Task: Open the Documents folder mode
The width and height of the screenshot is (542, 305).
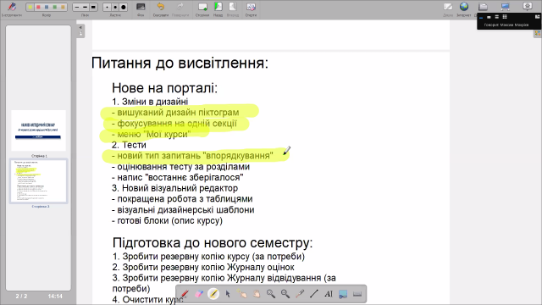Action: (x=483, y=7)
